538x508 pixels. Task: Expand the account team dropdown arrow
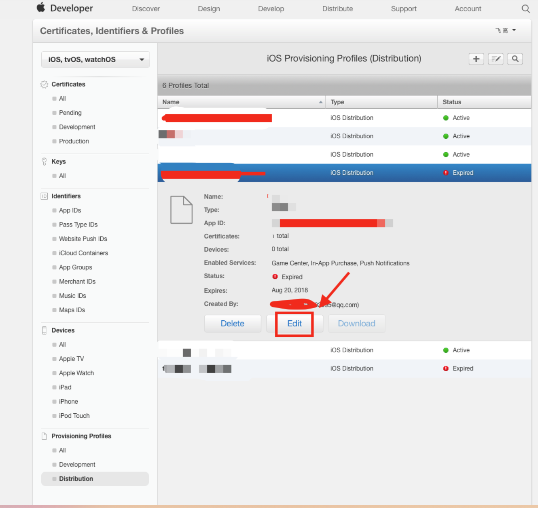[x=514, y=30]
